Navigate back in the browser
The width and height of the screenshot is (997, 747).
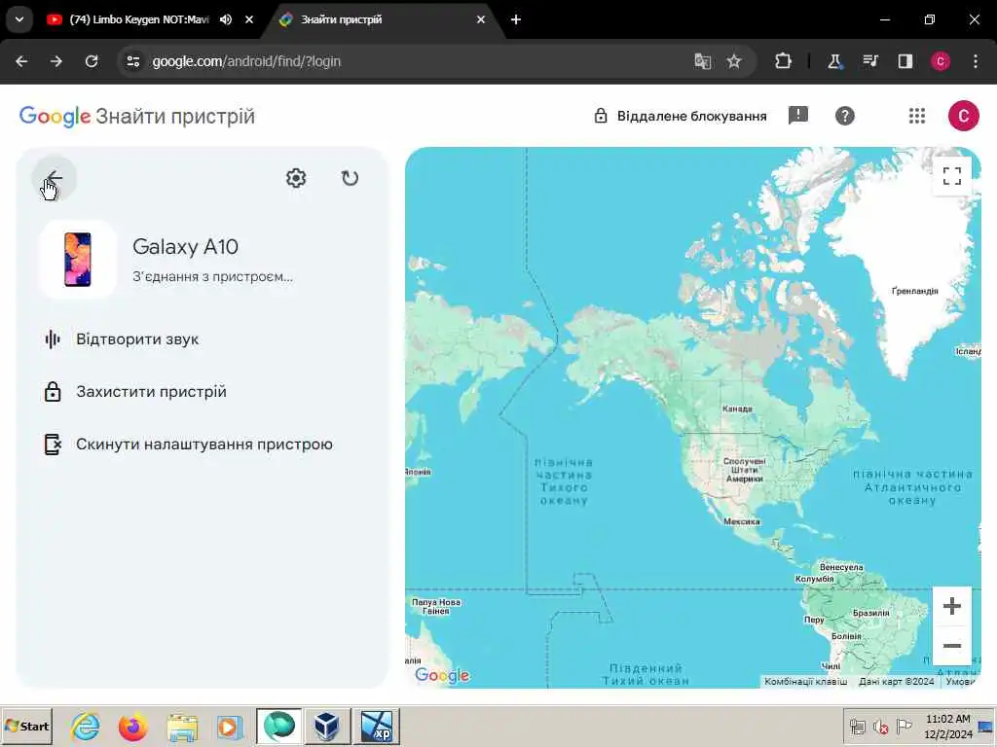[x=21, y=61]
